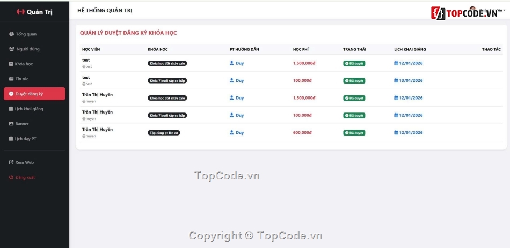Viewport: 510px width, 248px height.
Task: Click the Xem Web external link icon
Action: [11, 162]
